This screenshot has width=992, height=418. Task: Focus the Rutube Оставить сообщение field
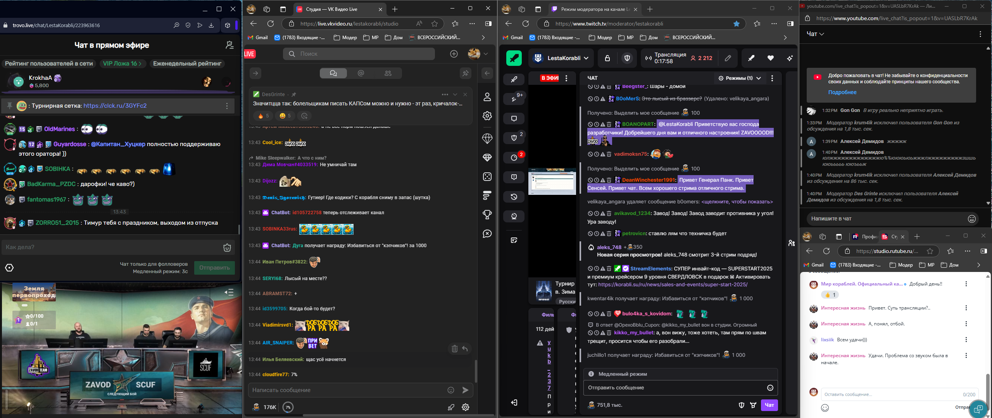pos(900,394)
